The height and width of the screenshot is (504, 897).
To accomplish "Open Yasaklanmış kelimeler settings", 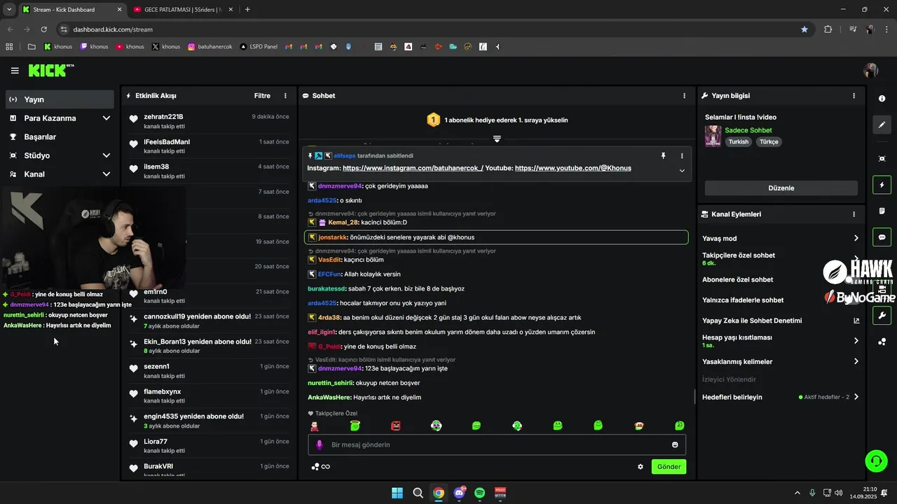I will (780, 362).
